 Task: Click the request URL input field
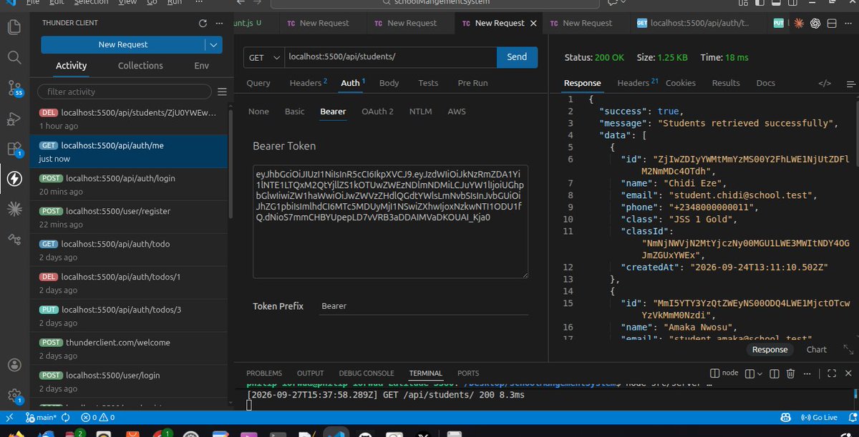389,57
